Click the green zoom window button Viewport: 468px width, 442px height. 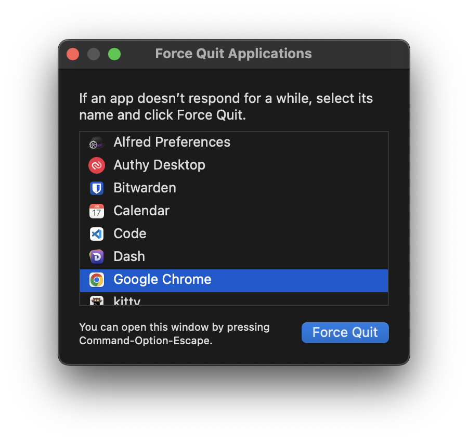(114, 54)
